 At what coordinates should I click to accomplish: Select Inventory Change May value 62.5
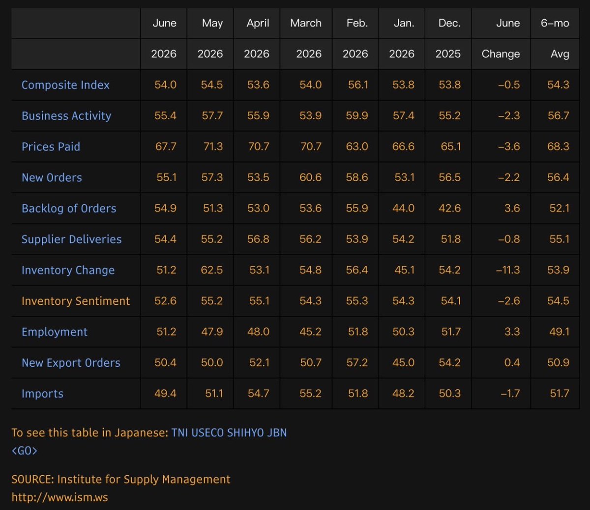pos(212,270)
